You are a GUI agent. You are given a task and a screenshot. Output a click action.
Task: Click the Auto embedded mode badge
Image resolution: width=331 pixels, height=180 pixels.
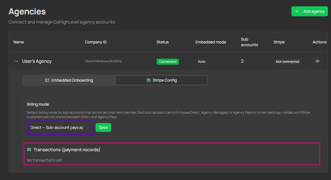coord(202,62)
